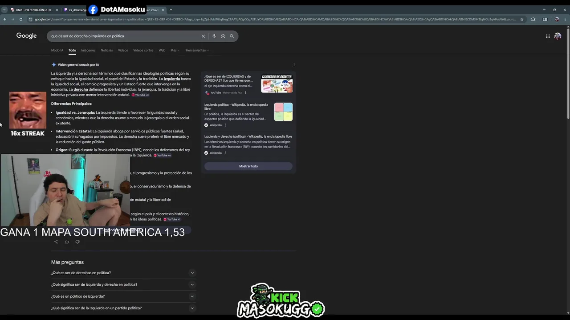Open options for Izquierda política Wikipedia result

click(225, 125)
